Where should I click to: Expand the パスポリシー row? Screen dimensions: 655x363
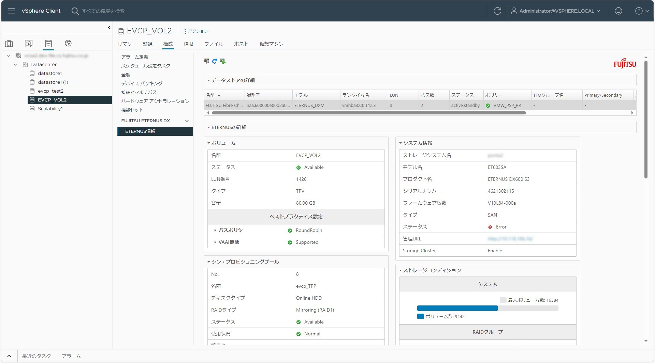click(x=215, y=230)
